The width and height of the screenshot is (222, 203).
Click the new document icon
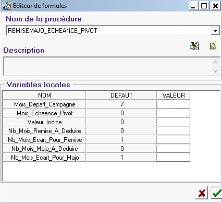[213, 46]
